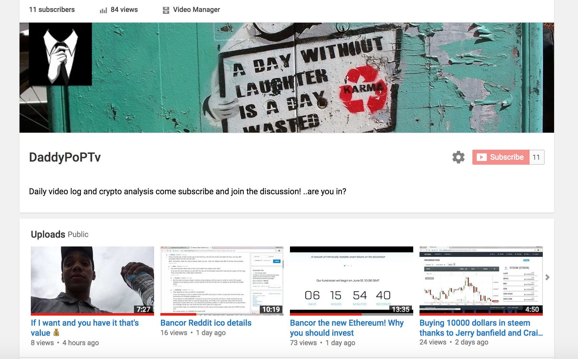Click the views bar chart icon
578x359 pixels.
[103, 10]
